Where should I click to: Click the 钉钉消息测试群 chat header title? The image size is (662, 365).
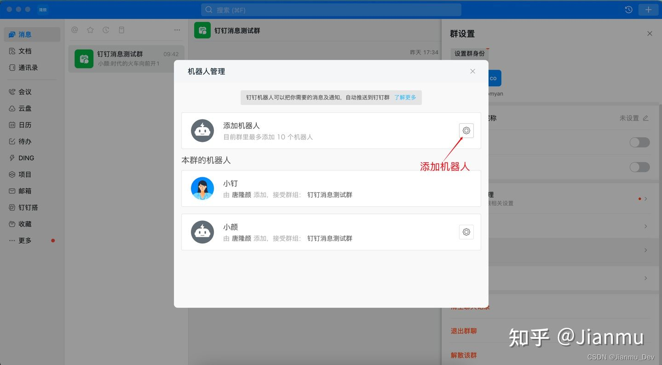237,31
